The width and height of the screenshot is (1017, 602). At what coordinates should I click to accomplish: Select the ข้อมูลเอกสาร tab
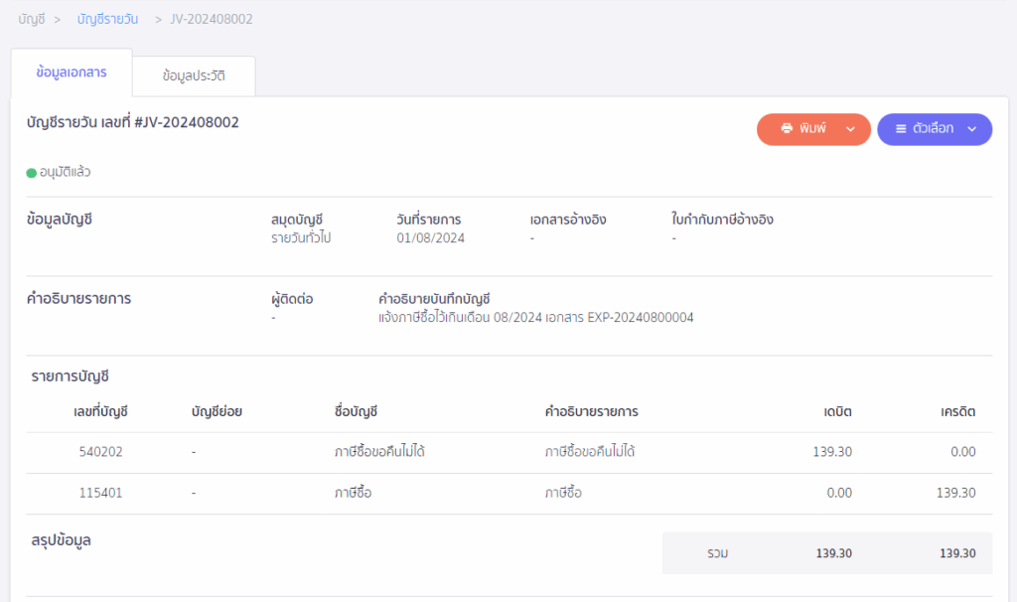pyautogui.click(x=70, y=73)
